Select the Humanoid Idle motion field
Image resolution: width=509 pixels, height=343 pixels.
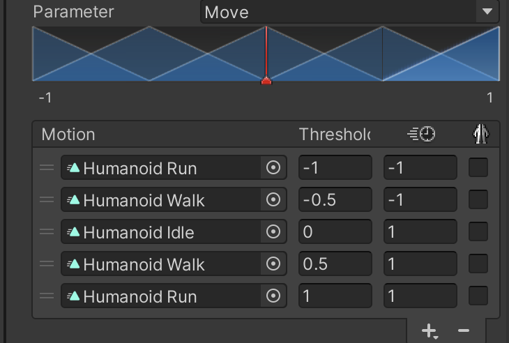(160, 232)
